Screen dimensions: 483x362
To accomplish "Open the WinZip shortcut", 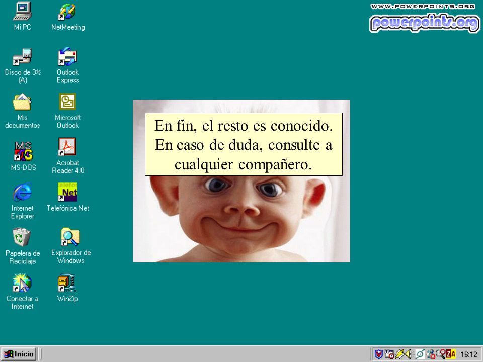I will point(68,288).
